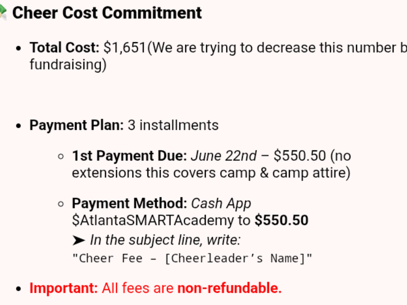The height and width of the screenshot is (305, 407).
Task: Click the italic "Cash App" text
Action: [x=221, y=203]
